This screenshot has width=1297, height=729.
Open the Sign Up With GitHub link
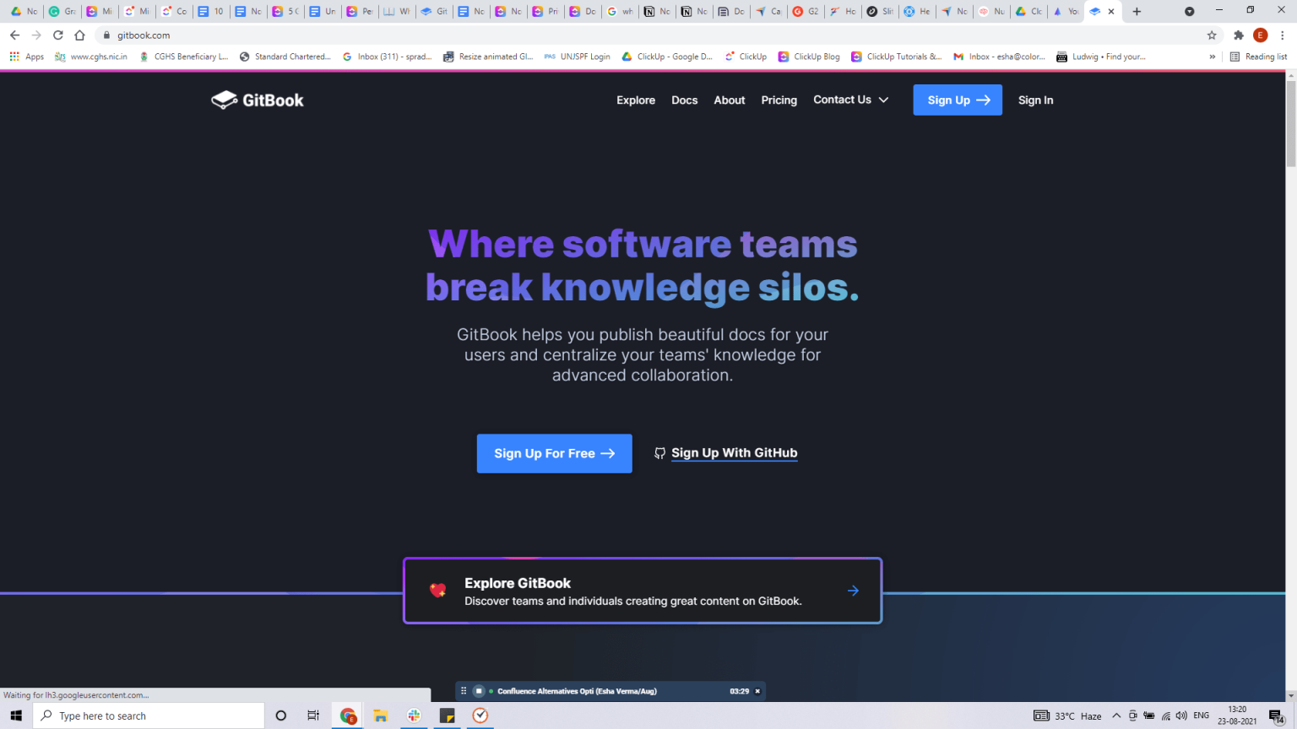733,453
